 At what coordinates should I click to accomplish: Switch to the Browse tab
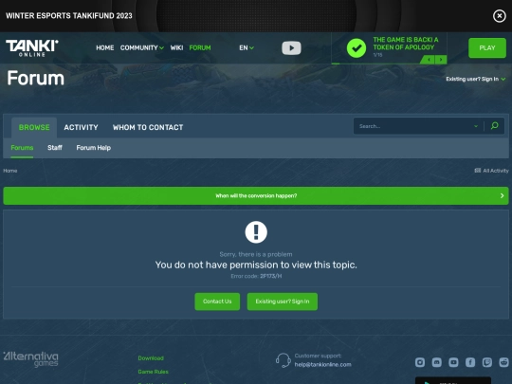coord(34,127)
